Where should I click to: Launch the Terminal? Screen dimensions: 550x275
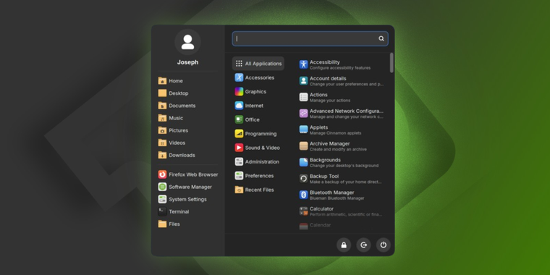[174, 211]
